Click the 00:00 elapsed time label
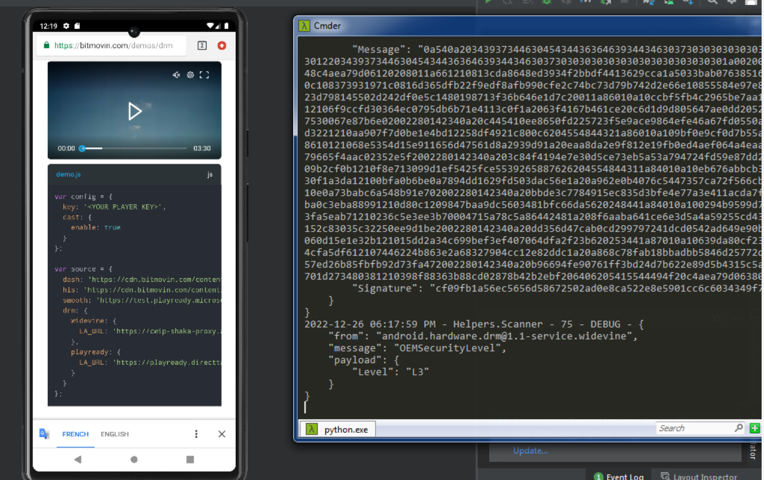 (x=66, y=148)
